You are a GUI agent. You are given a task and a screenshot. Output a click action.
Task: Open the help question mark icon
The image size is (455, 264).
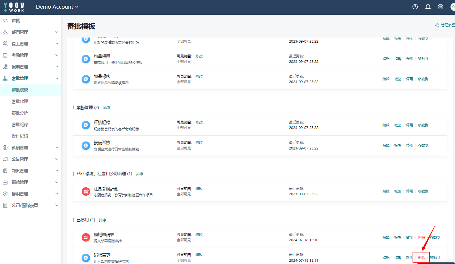coord(415,7)
